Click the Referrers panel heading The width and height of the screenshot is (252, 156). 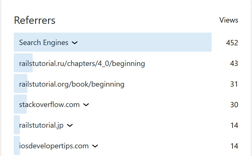(35, 20)
